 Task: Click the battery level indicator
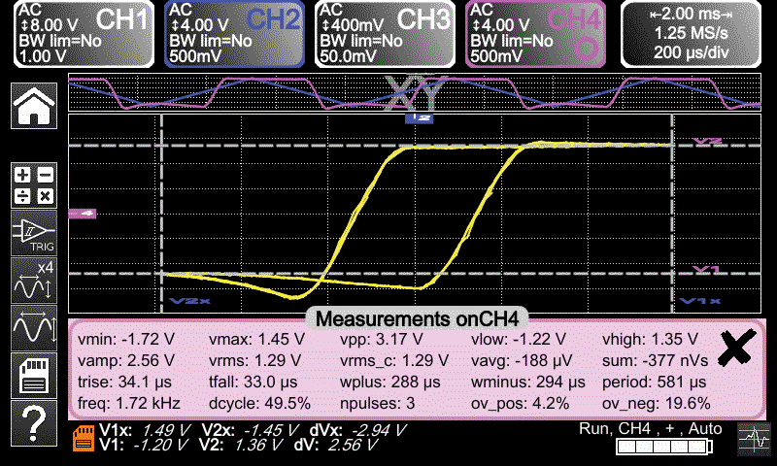tap(663, 447)
